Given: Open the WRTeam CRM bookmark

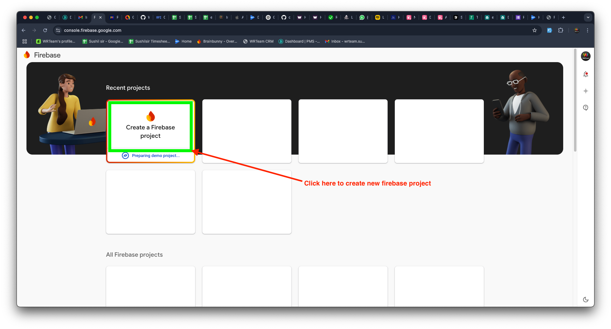Looking at the screenshot, I should [x=258, y=41].
